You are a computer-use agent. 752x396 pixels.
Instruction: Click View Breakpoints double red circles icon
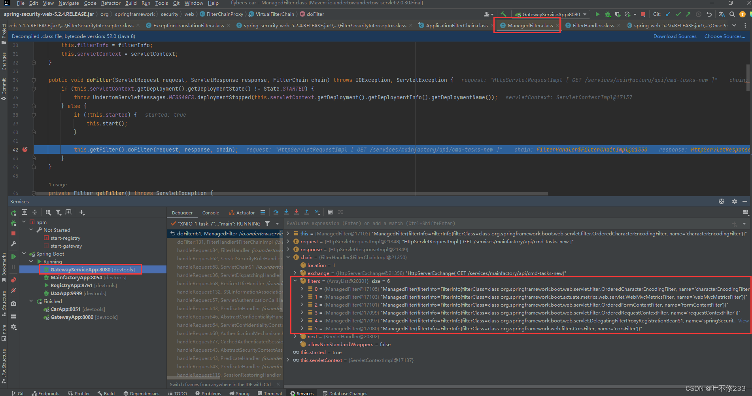pos(14,280)
